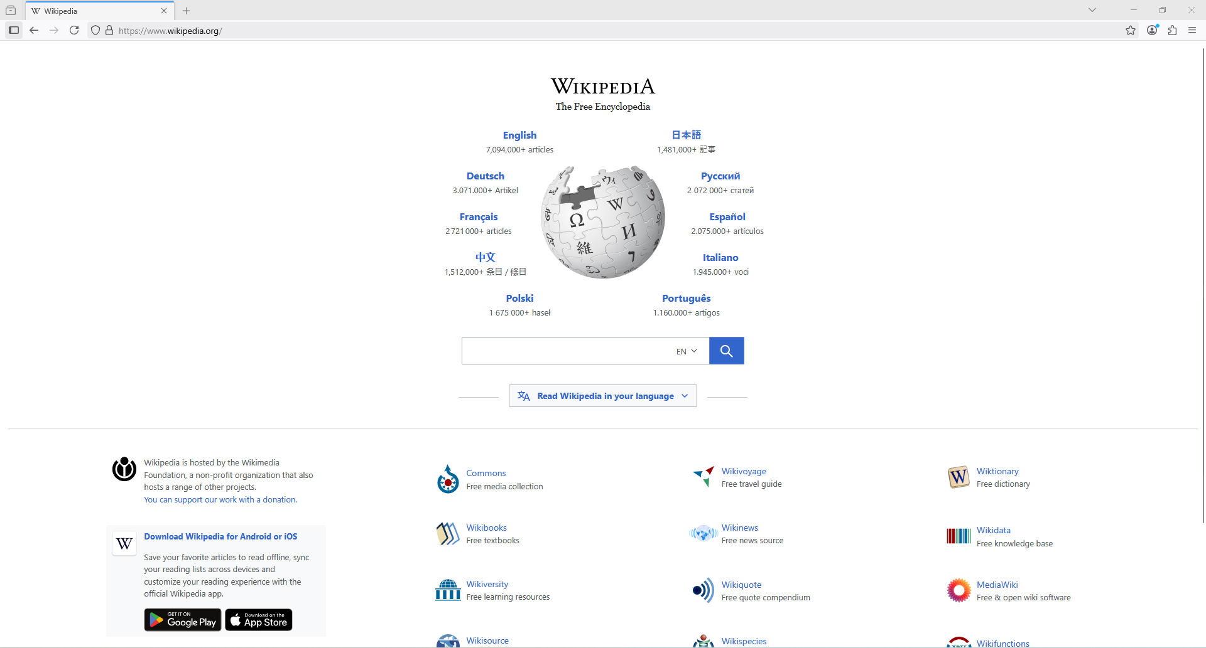Image resolution: width=1206 pixels, height=648 pixels.
Task: Click the Wikibooks logo icon
Action: [448, 534]
